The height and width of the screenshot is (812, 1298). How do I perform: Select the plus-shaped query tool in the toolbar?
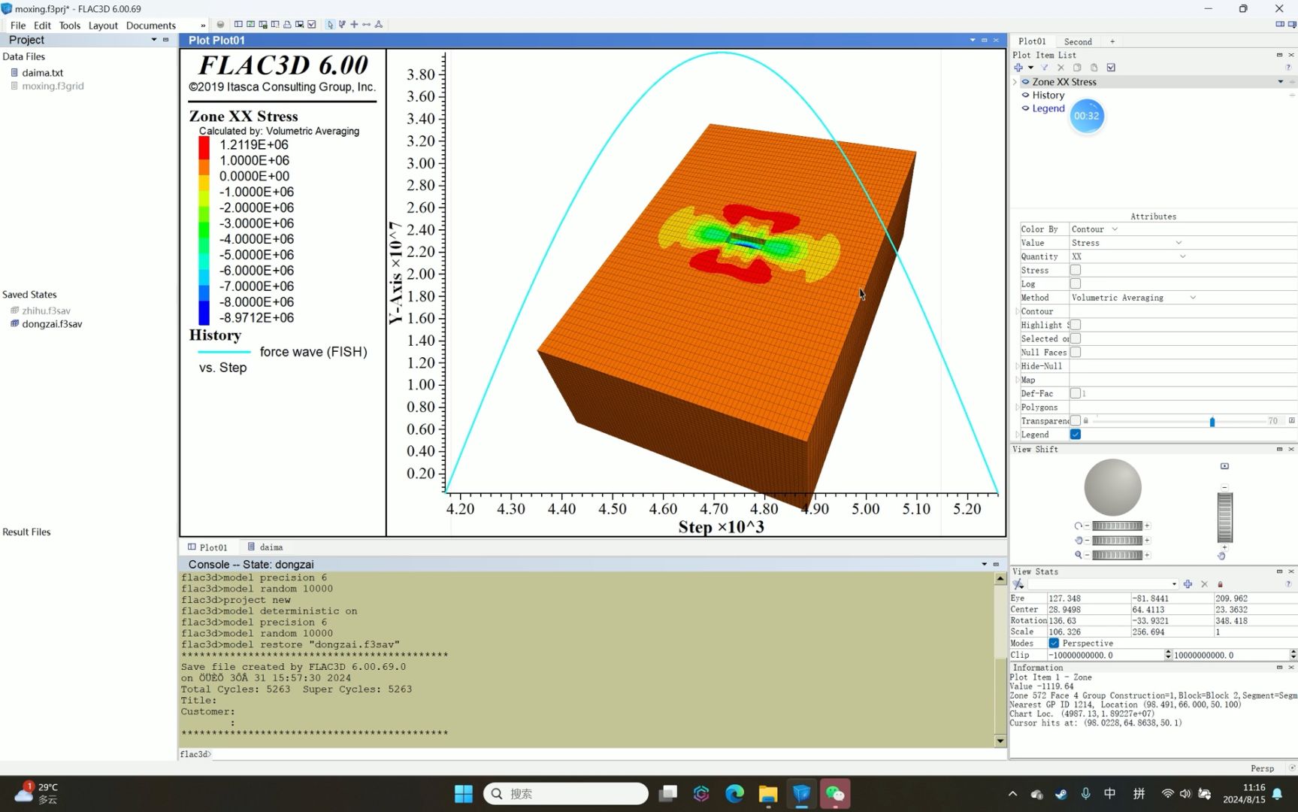(354, 25)
